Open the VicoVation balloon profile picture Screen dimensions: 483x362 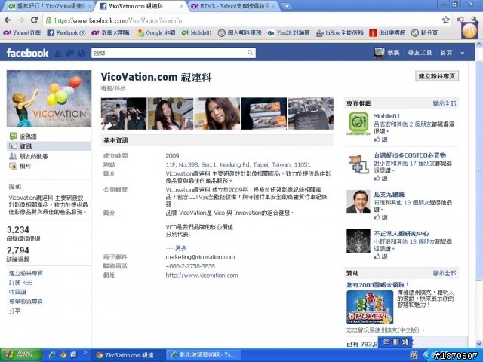[49, 98]
